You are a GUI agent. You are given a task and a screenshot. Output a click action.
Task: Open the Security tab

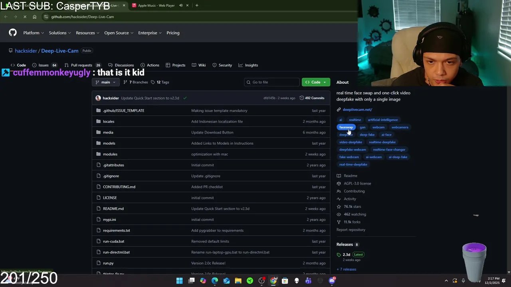pyautogui.click(x=222, y=65)
